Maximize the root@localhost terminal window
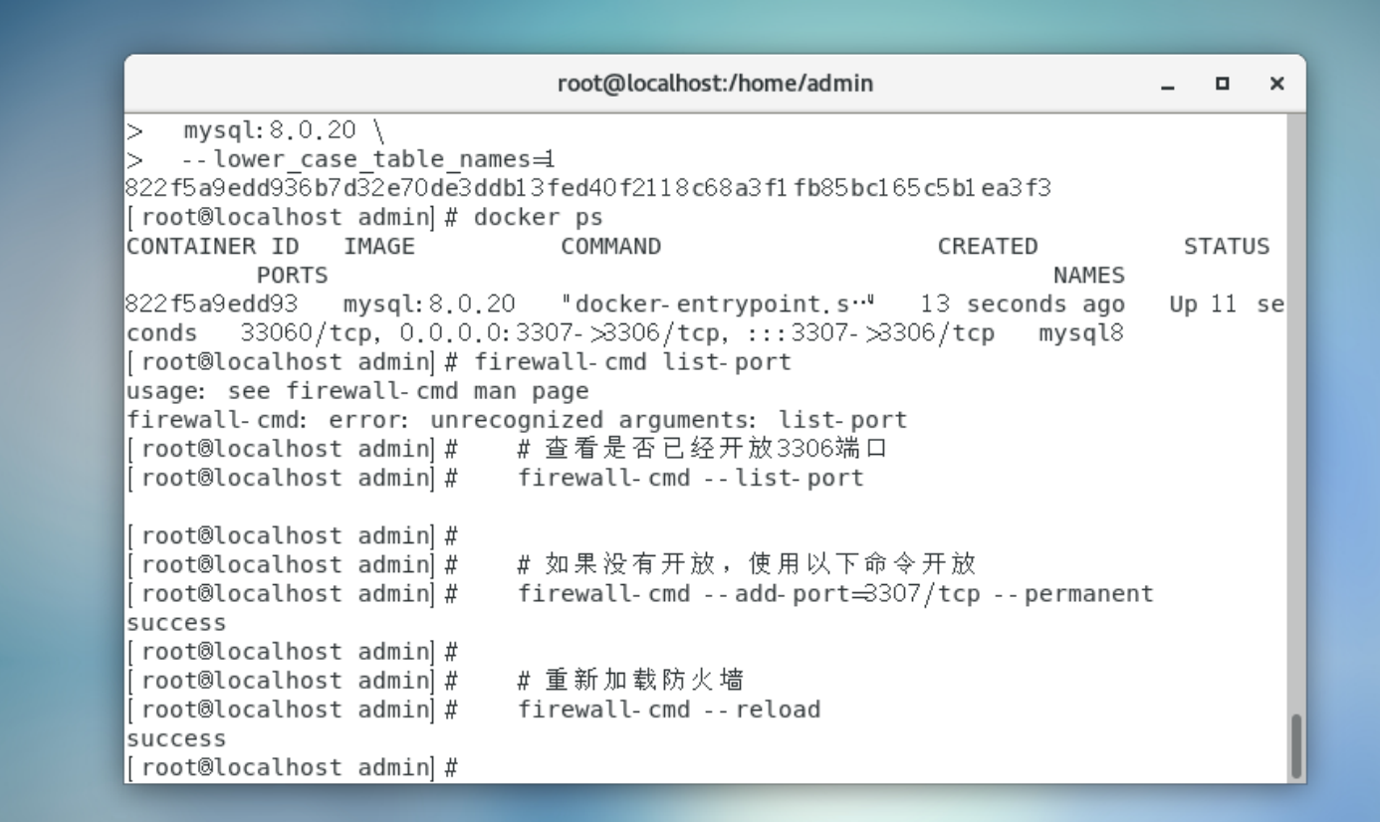Viewport: 1380px width, 822px height. tap(1223, 85)
